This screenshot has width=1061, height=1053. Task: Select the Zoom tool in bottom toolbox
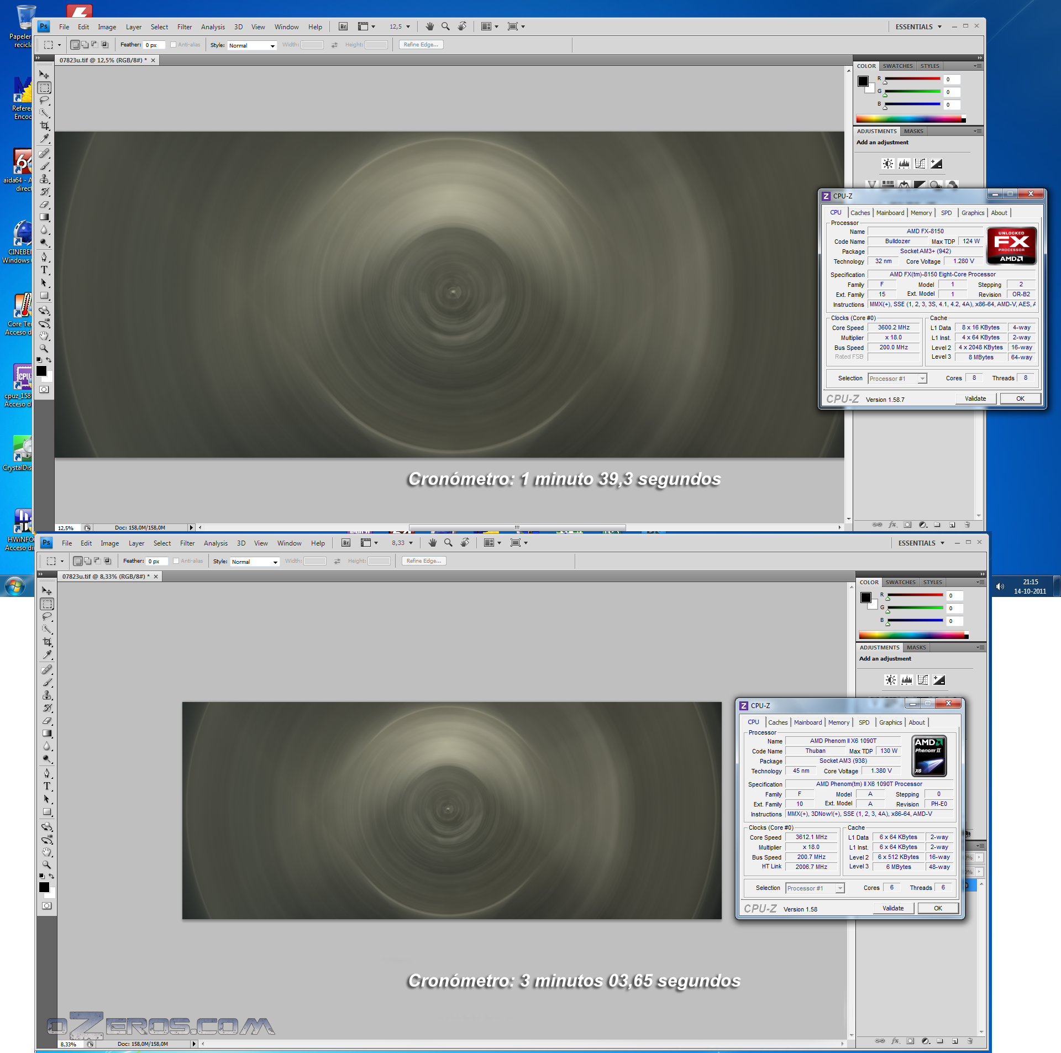pos(47,865)
